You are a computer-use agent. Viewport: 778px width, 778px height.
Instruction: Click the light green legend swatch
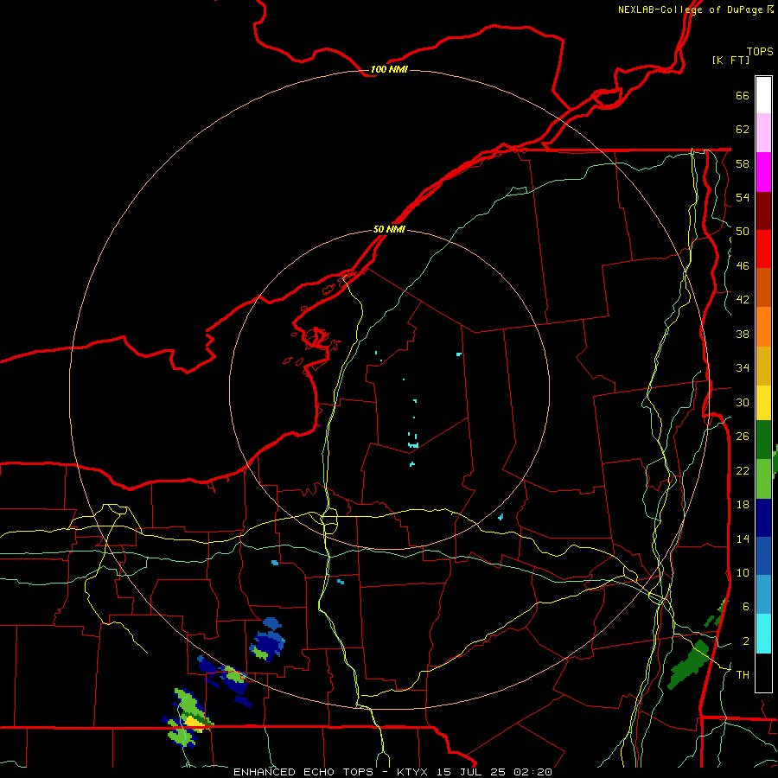[763, 479]
